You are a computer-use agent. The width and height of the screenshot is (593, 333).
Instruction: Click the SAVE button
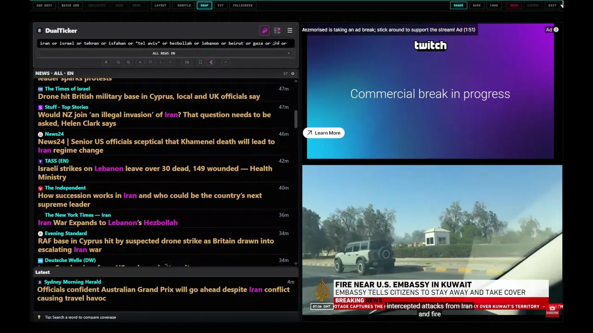(477, 6)
